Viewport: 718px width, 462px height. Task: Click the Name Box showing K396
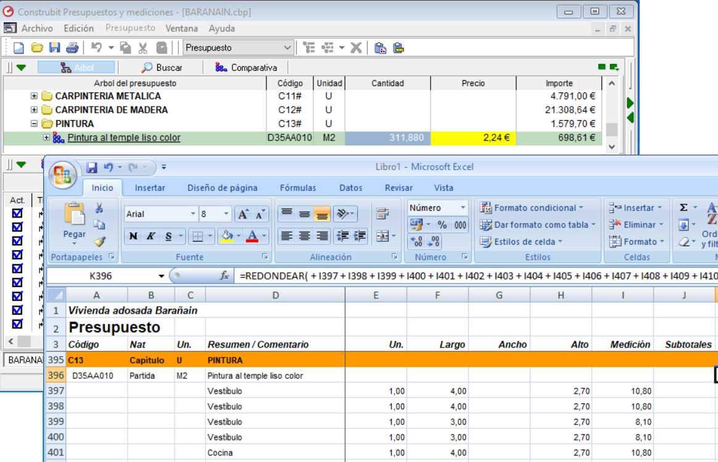coord(101,276)
